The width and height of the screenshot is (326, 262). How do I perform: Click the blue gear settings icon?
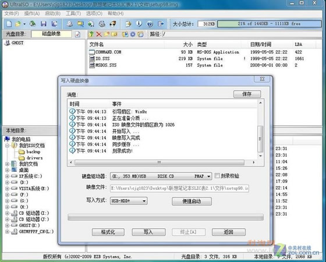(133, 34)
